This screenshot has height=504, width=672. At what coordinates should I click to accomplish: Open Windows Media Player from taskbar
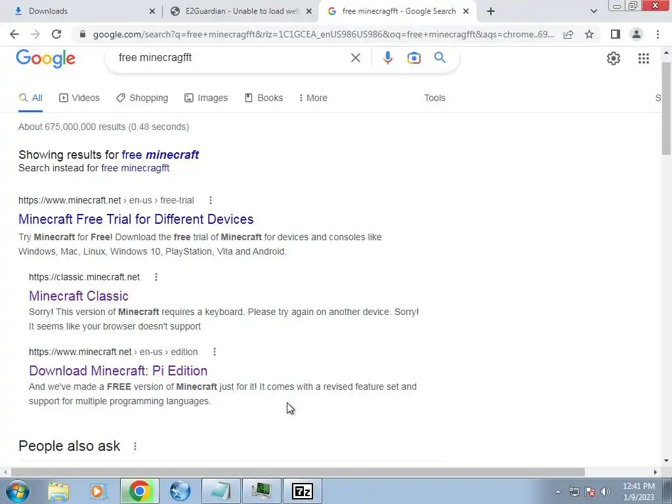[98, 491]
